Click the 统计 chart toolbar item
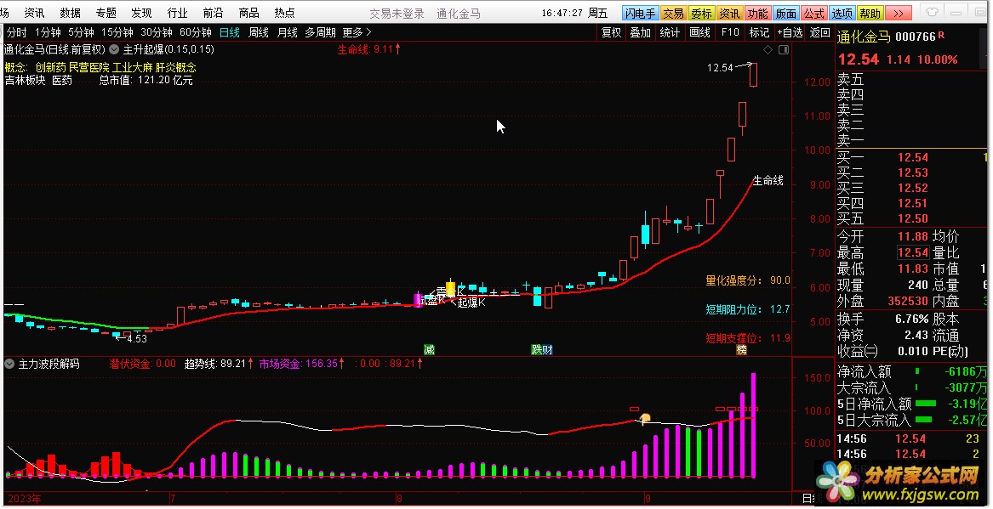Screen dimensions: 993x509 [670, 32]
